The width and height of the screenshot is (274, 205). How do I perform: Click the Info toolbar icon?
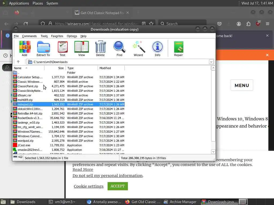(x=157, y=49)
